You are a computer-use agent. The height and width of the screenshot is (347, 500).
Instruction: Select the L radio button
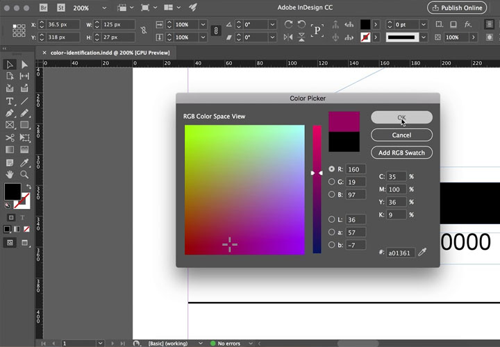tap(332, 219)
